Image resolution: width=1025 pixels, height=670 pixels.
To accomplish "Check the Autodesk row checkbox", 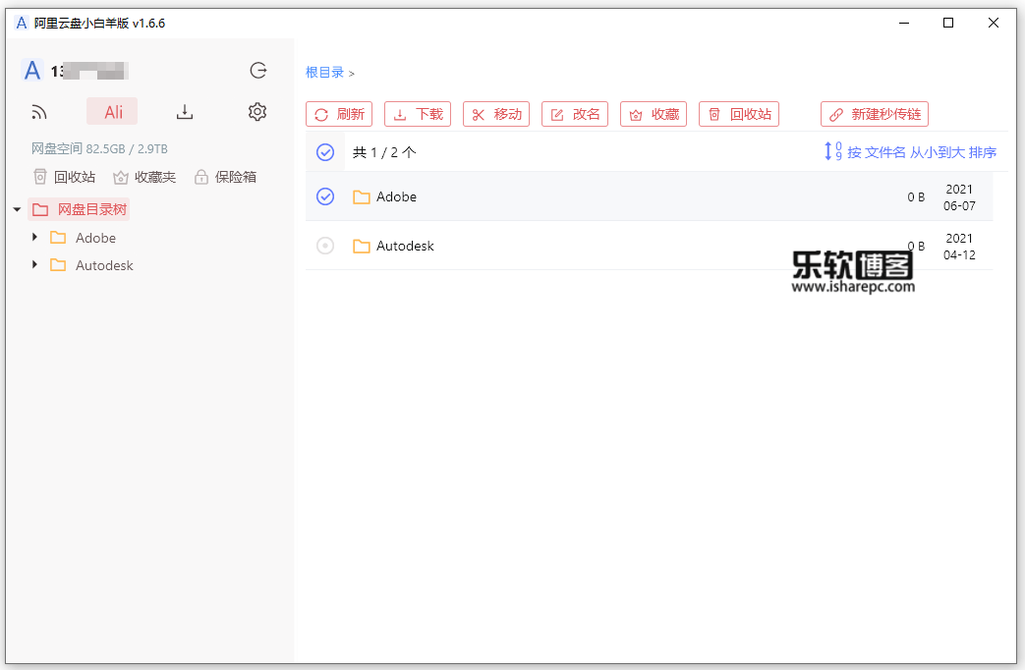I will (325, 246).
